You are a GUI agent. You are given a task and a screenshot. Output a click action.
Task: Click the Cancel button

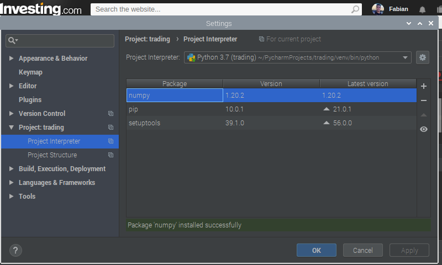[x=363, y=250]
